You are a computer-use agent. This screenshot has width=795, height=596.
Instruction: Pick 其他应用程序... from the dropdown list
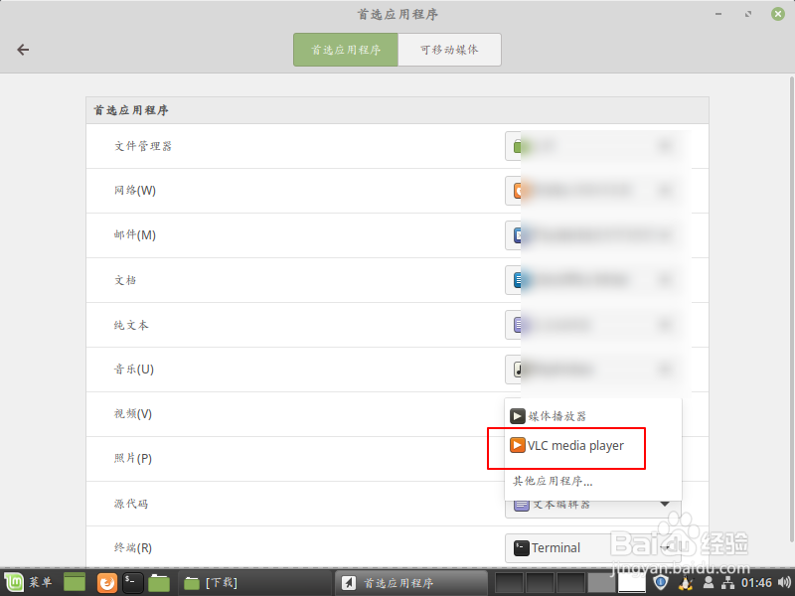pyautogui.click(x=592, y=481)
